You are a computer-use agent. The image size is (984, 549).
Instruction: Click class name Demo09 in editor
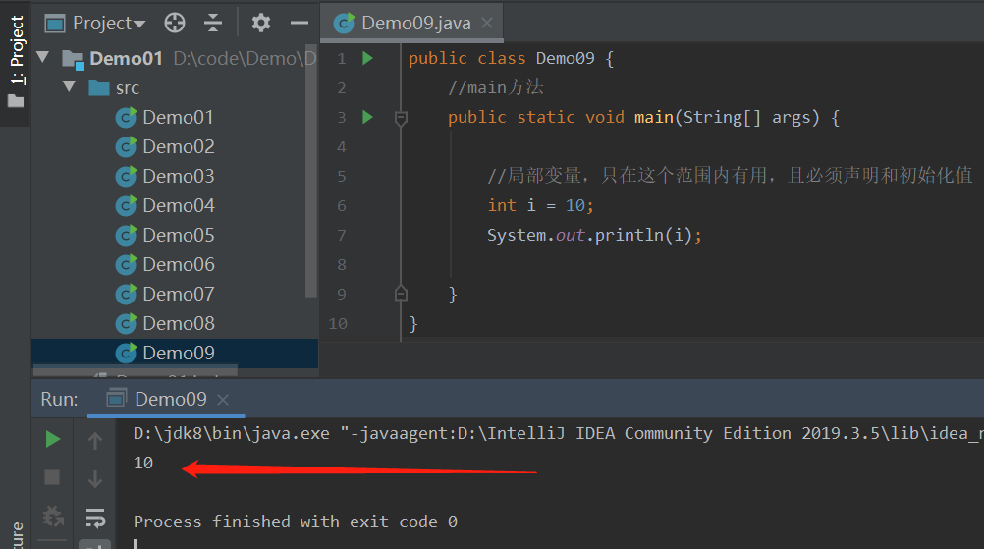(x=565, y=58)
